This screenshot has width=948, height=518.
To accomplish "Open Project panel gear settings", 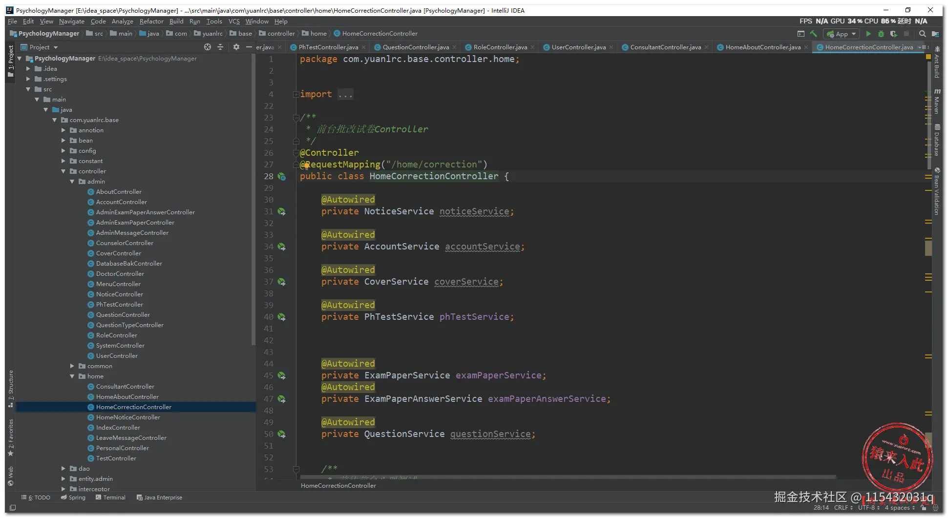I will pyautogui.click(x=236, y=47).
